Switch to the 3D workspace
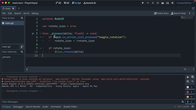This screenshot has height=110, width=196. coord(66,3)
